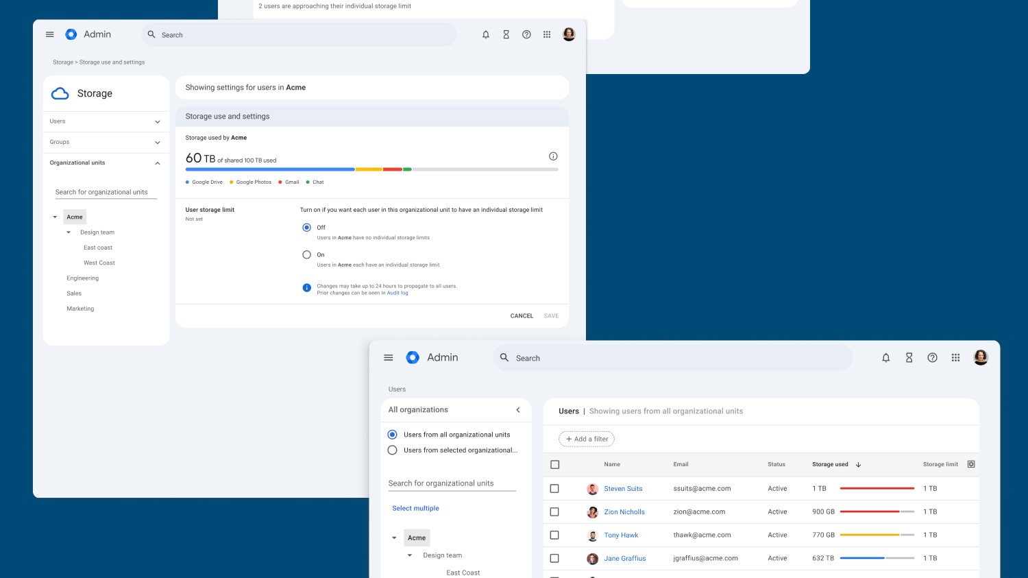Viewport: 1028px width, 578px height.
Task: Select Engineering in the organizational units tree
Action: pos(83,278)
